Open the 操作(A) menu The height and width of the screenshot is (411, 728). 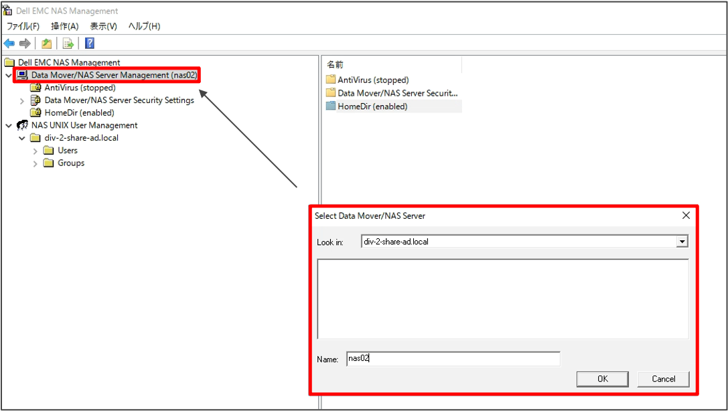[65, 26]
